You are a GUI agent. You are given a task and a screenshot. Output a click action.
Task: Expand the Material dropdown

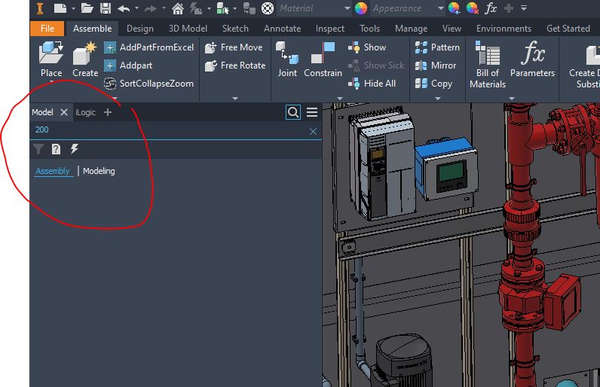click(x=347, y=8)
